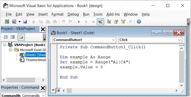This screenshot has width=191, height=97.
Task: Click code window scroll down arrow
Action: [181, 86]
